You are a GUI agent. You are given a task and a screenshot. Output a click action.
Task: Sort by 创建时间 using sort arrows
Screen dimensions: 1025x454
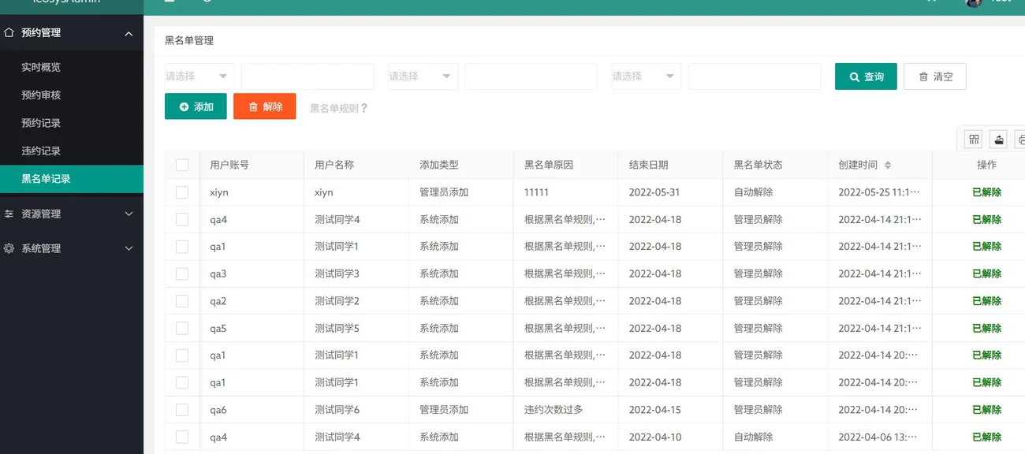[x=888, y=166]
